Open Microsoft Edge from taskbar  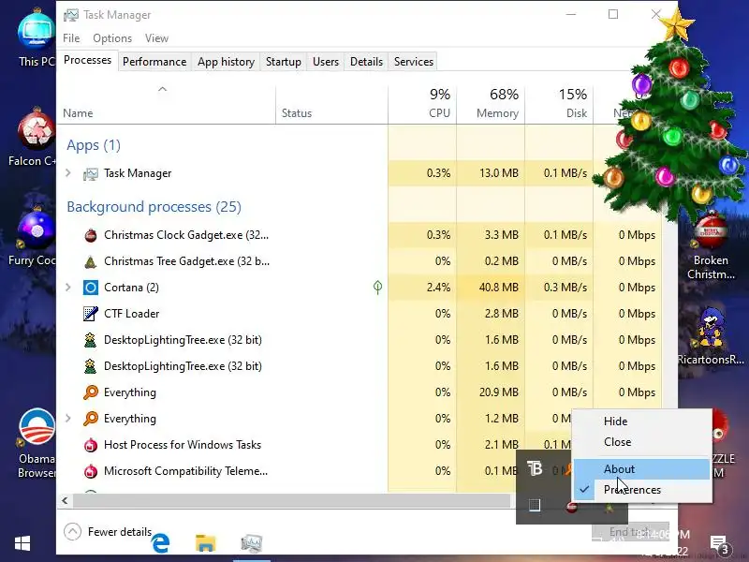(160, 543)
